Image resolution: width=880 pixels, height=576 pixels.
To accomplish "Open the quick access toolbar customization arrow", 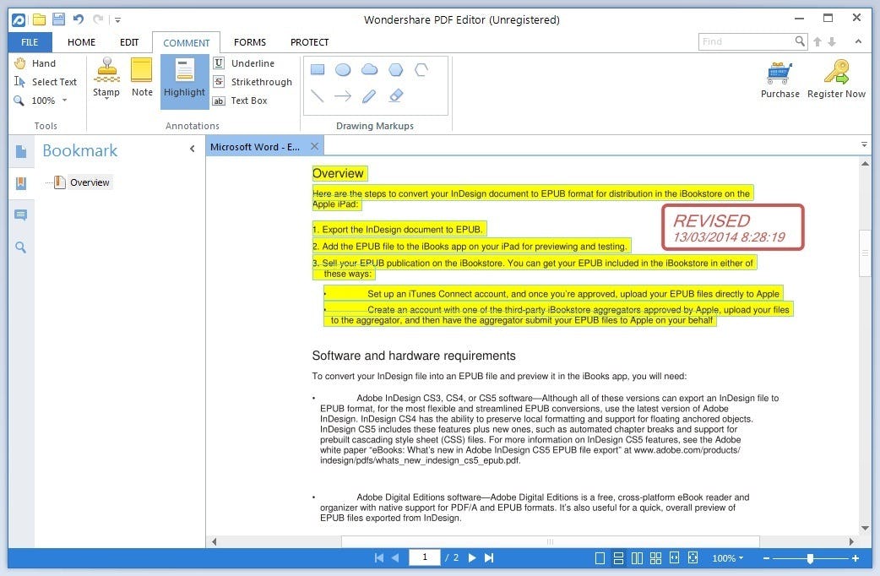I will click(x=118, y=19).
